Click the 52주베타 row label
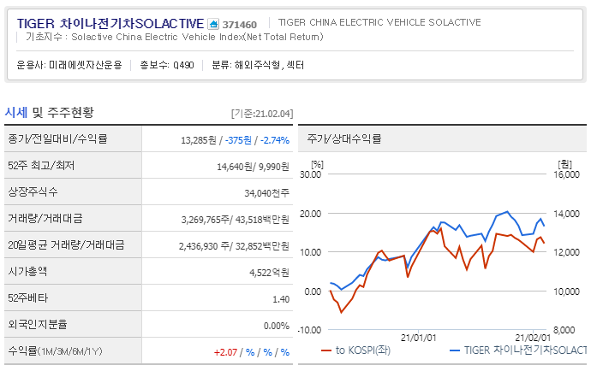The width and height of the screenshot is (597, 371). pyautogui.click(x=27, y=298)
